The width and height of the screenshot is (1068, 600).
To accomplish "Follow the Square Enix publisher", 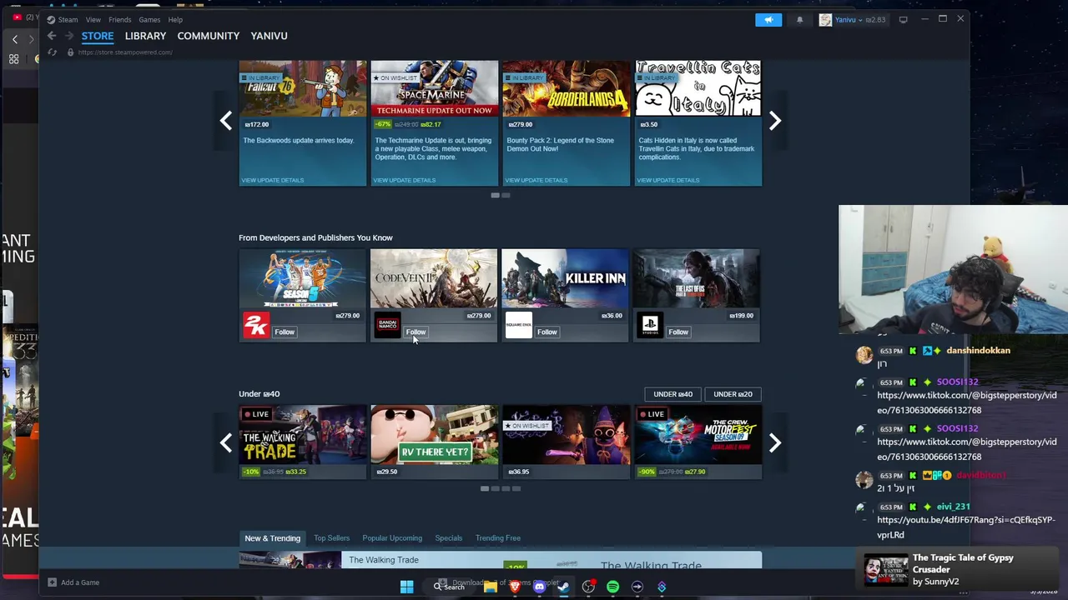I will [x=547, y=332].
